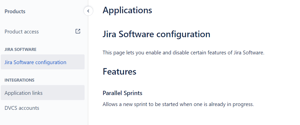Click the Features heading

pos(120,72)
